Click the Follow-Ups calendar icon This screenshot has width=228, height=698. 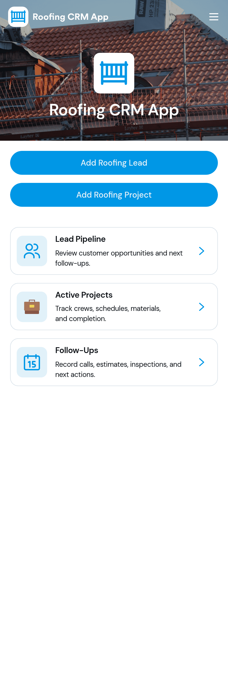pyautogui.click(x=32, y=362)
